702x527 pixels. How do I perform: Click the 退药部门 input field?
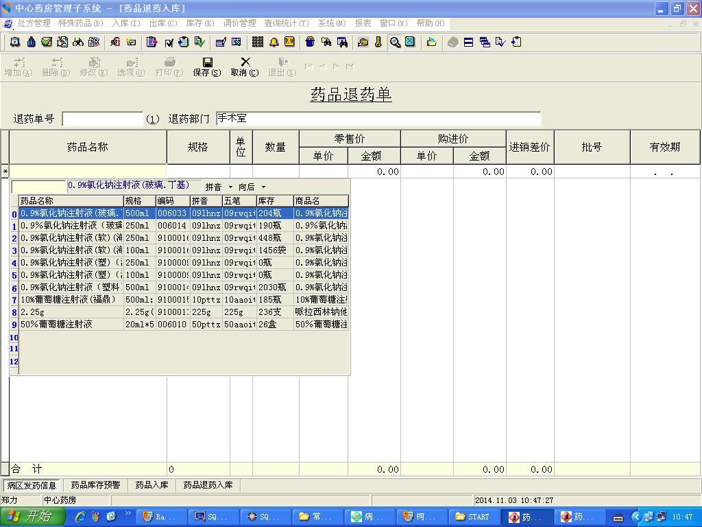click(378, 119)
